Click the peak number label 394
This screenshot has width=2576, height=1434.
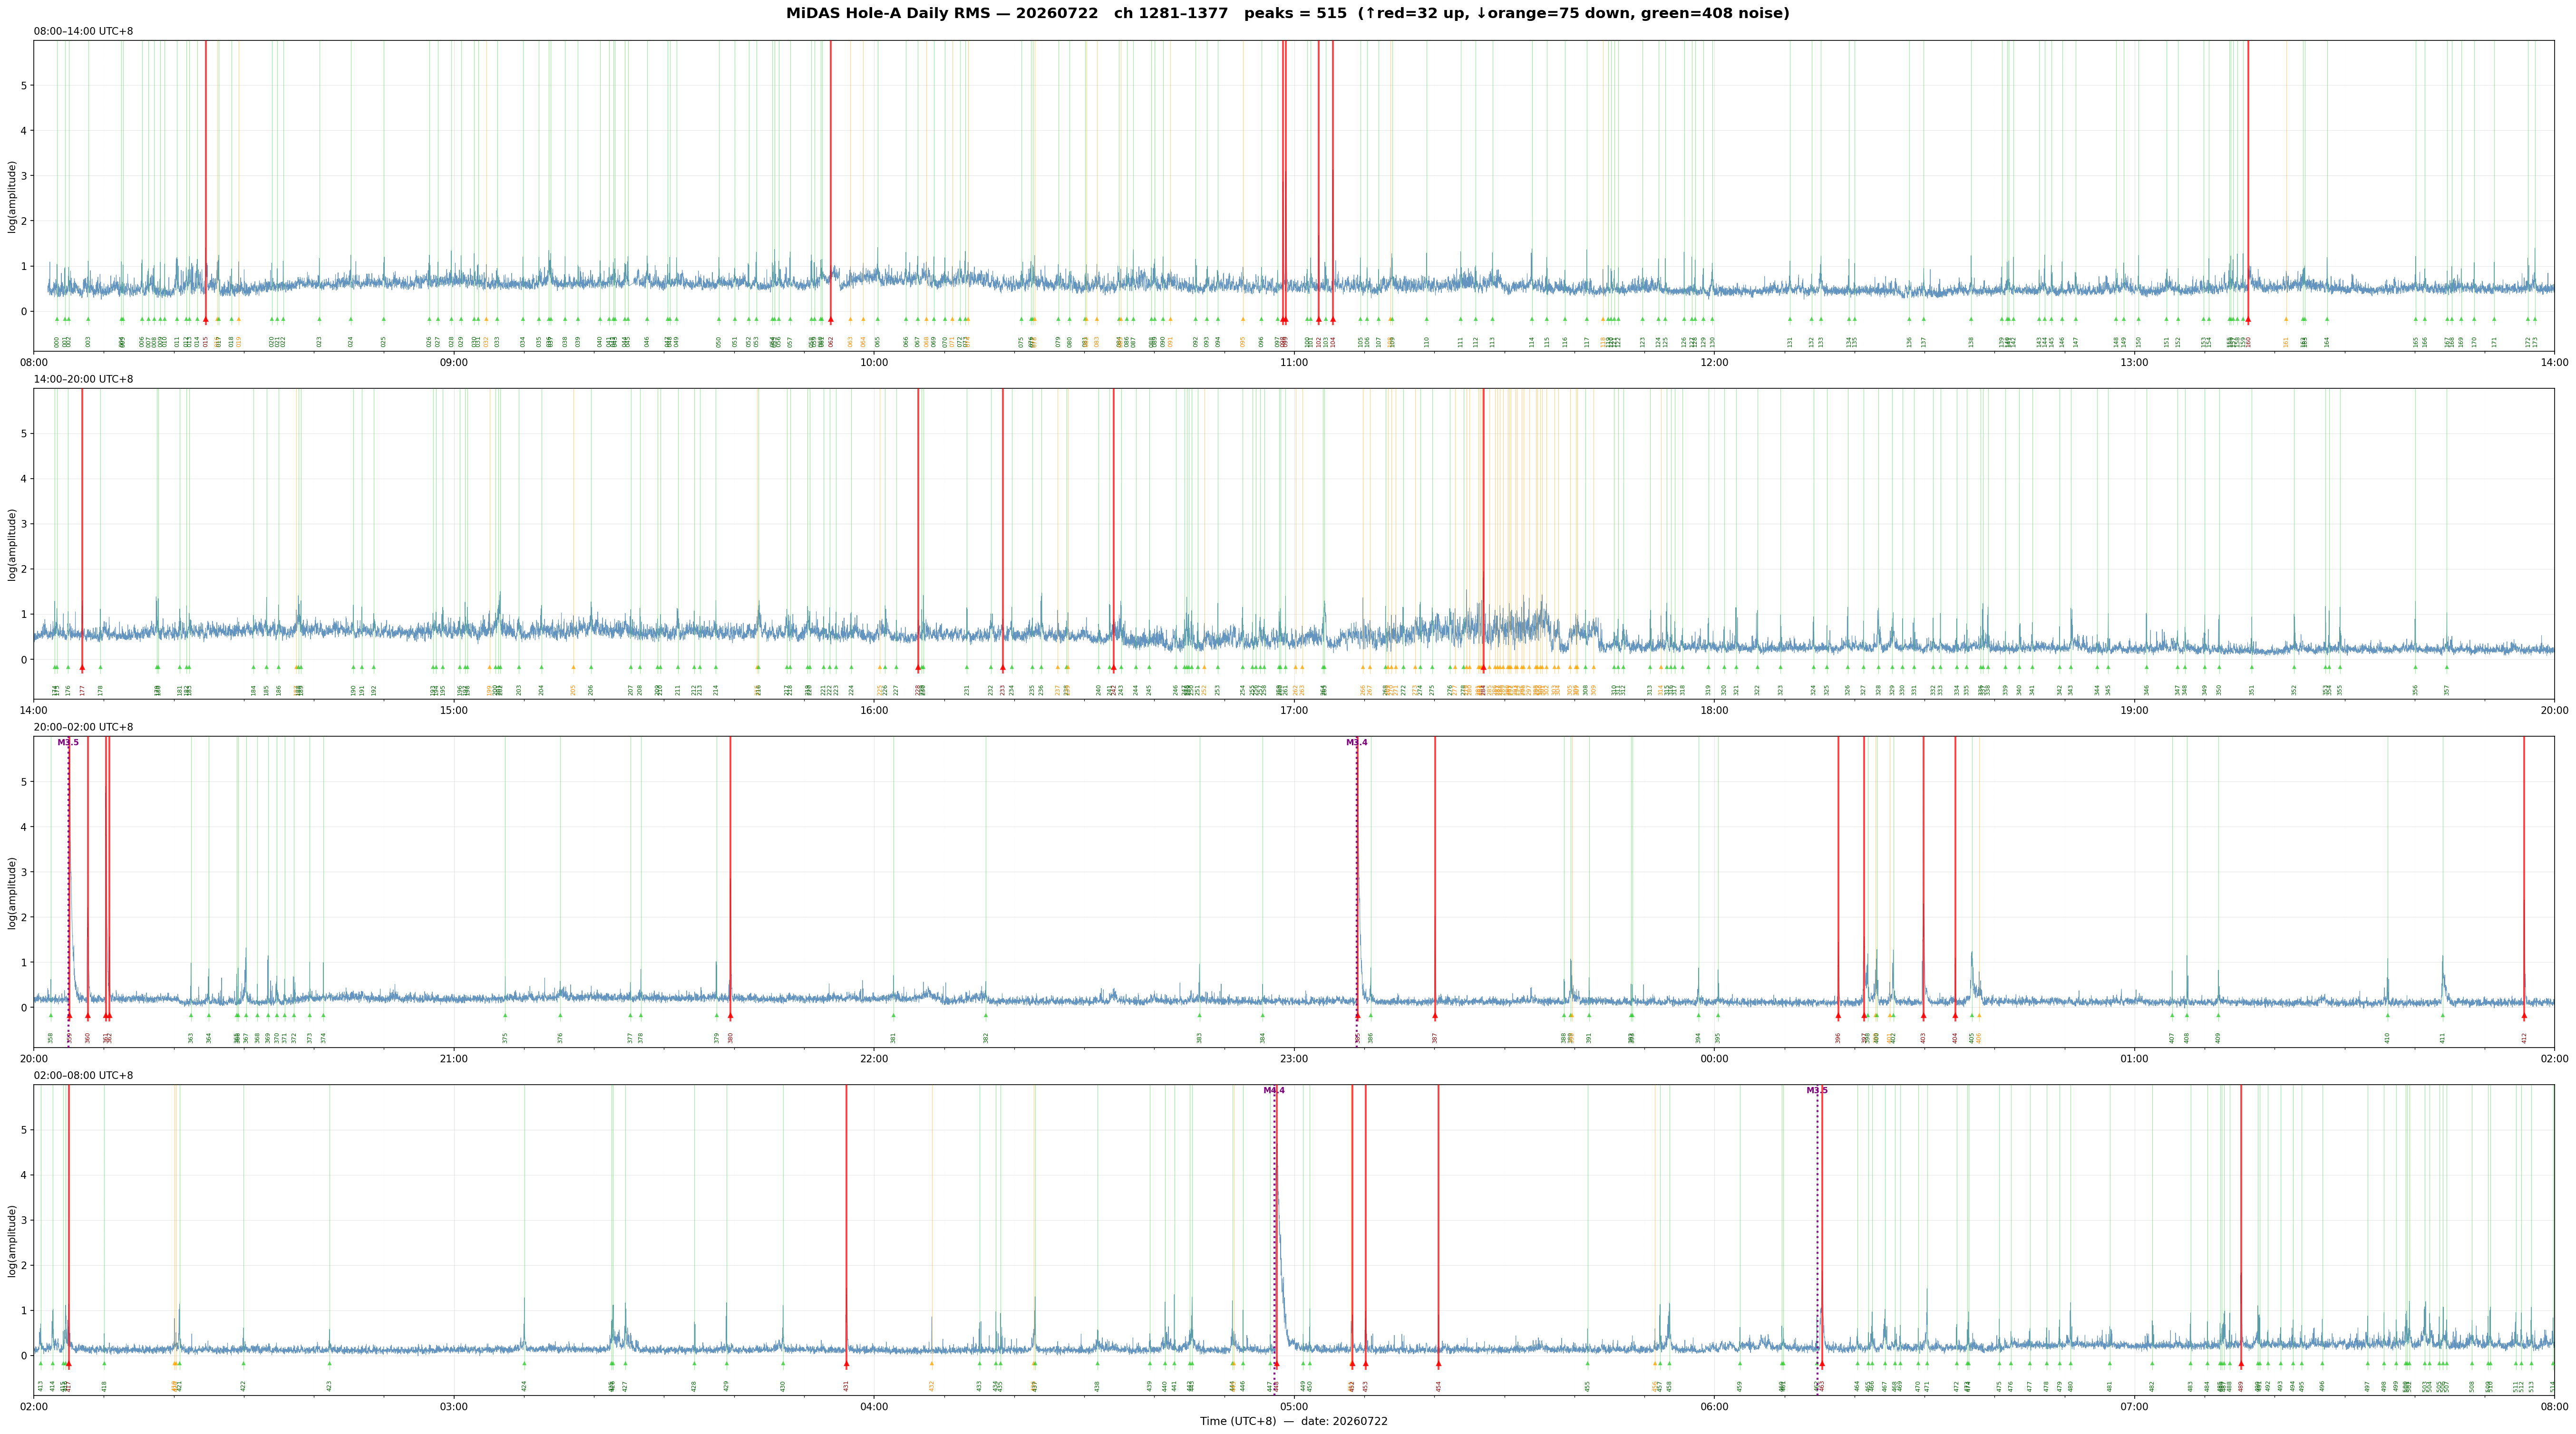point(1698,1037)
